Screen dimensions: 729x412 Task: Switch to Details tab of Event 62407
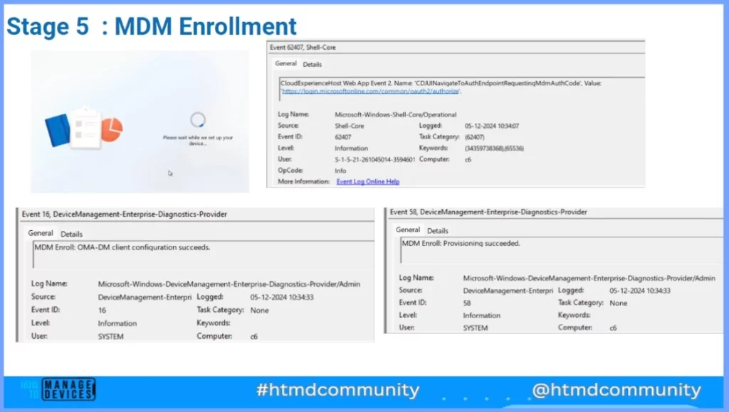point(312,65)
